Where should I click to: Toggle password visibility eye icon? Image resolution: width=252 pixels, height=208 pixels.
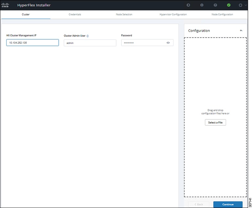click(168, 43)
